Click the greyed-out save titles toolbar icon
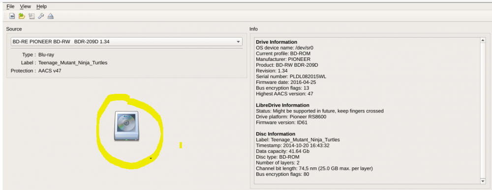Viewport: 492px width, 190px height. pos(31,16)
